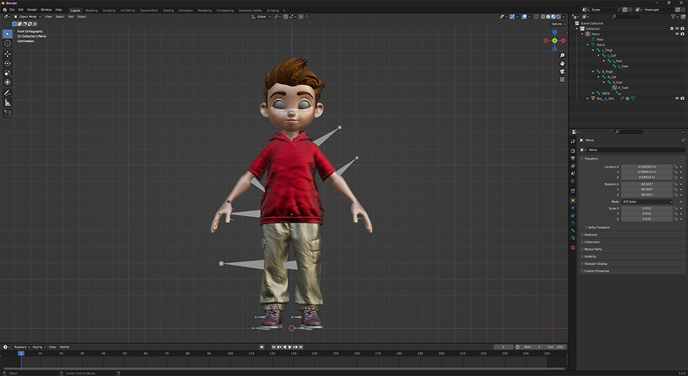Click the Location Z value field
688x376 pixels.
pos(647,177)
